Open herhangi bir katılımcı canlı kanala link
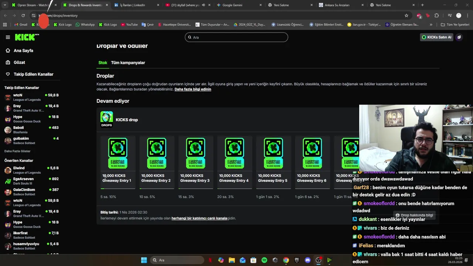Viewport: 473px width, 266px height. pos(199,218)
